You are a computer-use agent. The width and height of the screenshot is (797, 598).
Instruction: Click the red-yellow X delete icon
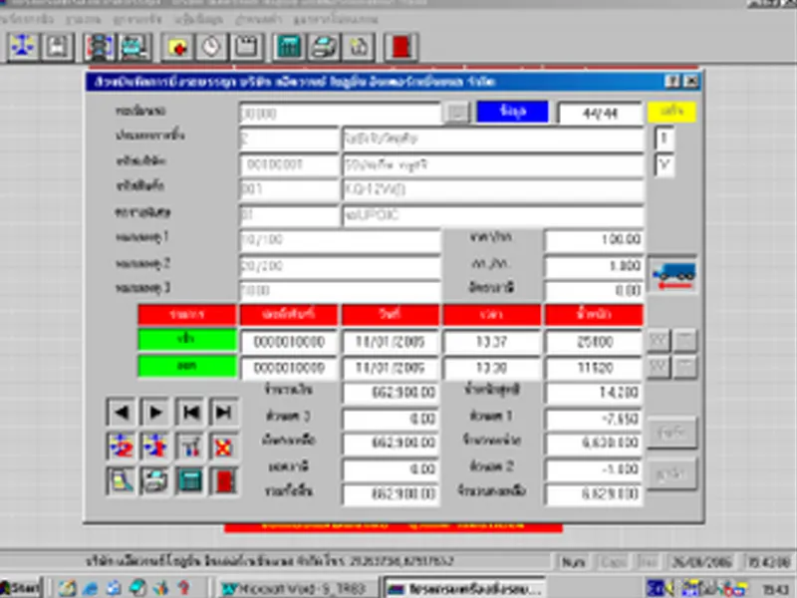(x=223, y=447)
